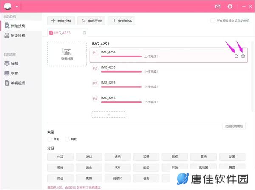Choose the 运动 category
Viewport: 255px width, 190px height.
146,168
